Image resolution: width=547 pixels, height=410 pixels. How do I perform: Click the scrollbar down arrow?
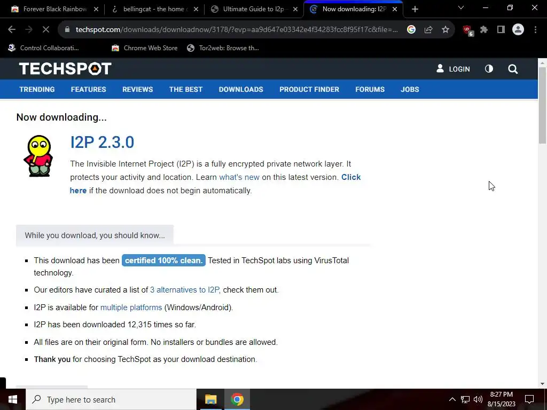click(x=542, y=384)
